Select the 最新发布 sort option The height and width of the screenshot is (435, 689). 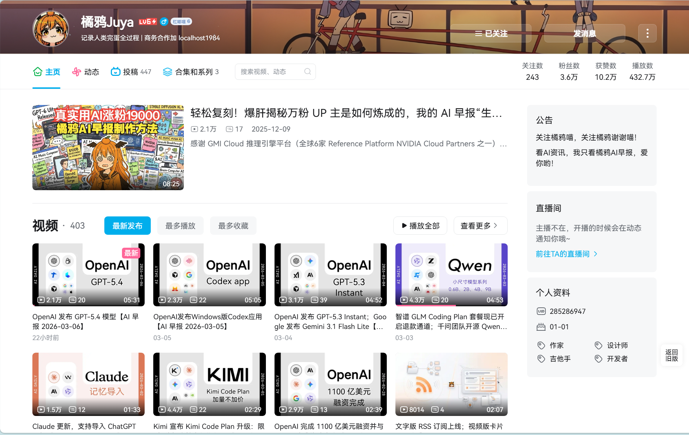tap(127, 226)
